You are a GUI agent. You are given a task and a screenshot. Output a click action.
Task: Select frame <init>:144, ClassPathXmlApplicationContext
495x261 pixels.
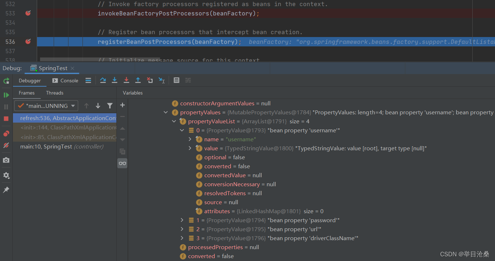[x=64, y=127]
